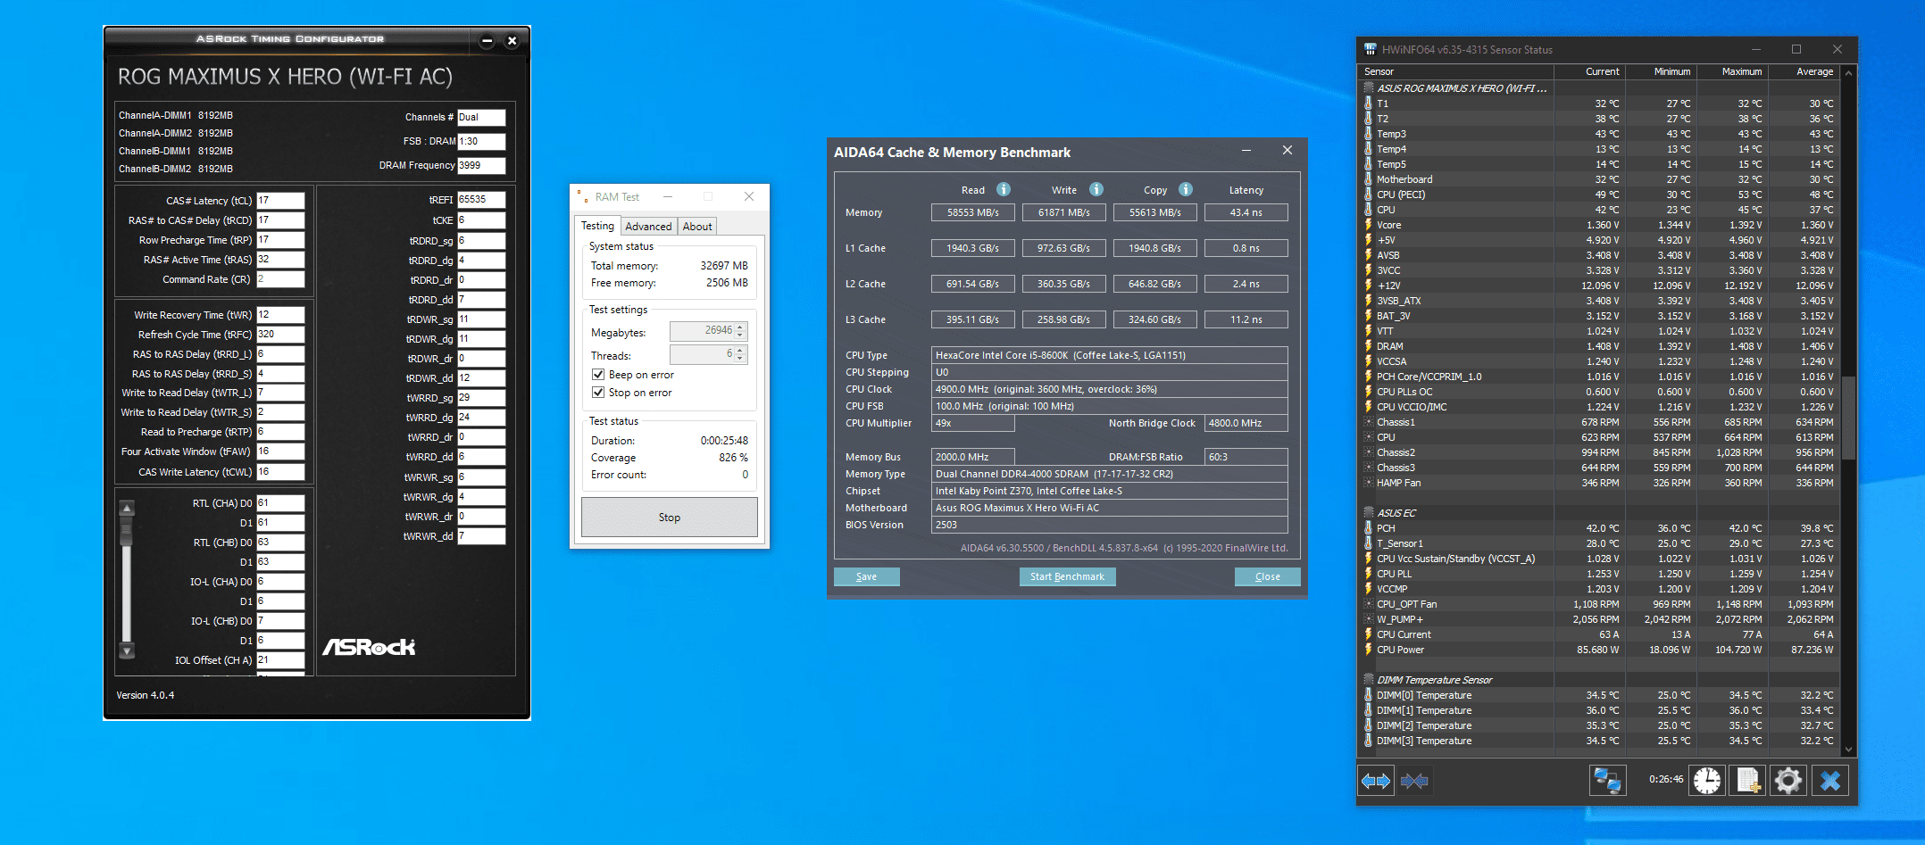Click the HWiNFO64 title bar app icon

(1371, 49)
